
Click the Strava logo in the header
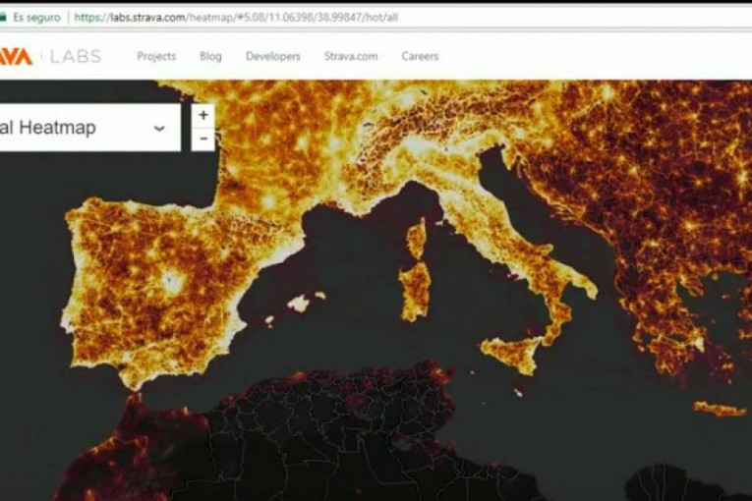pos(16,56)
